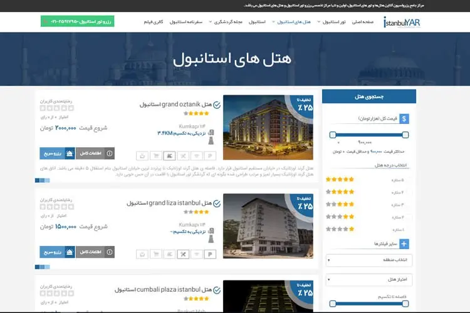Click the dollar sign price filter icon
Image resolution: width=470 pixels, height=313 pixels.
point(404,118)
